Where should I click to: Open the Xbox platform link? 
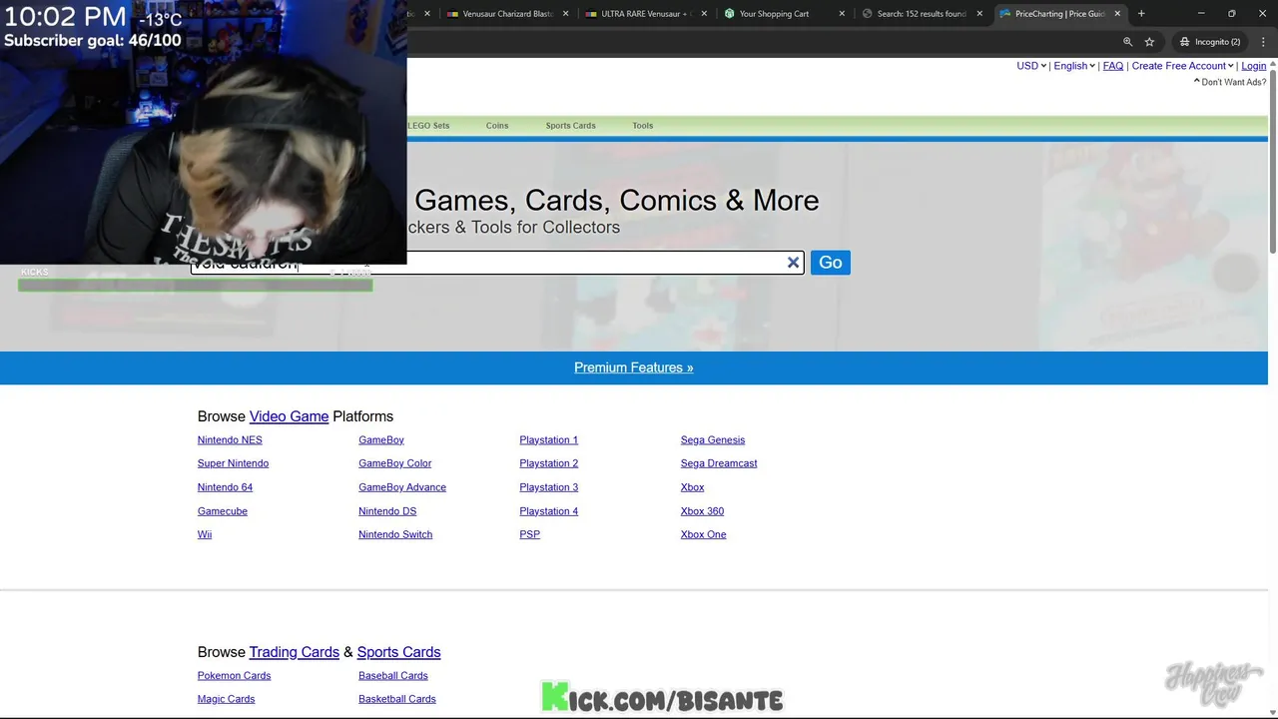pyautogui.click(x=693, y=487)
